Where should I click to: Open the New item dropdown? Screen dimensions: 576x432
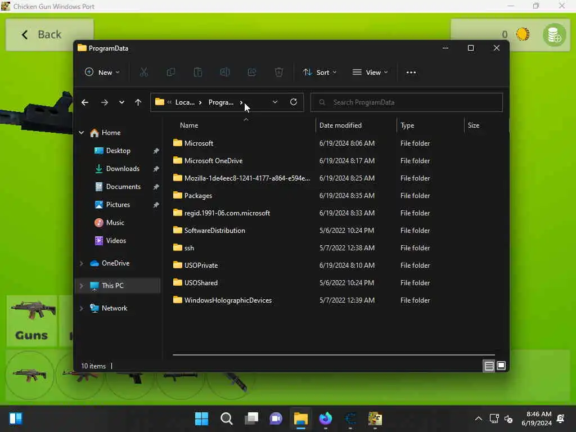pyautogui.click(x=102, y=73)
